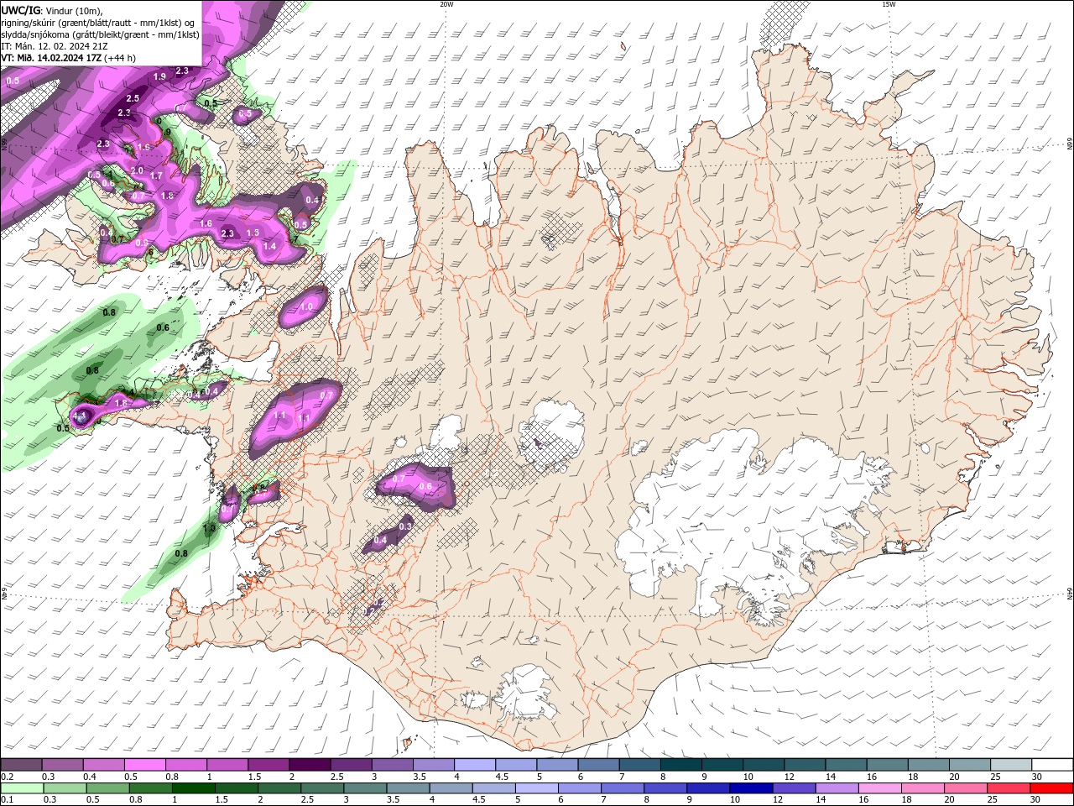Select snow scale swatch between 2 and 2.5

coord(309,764)
